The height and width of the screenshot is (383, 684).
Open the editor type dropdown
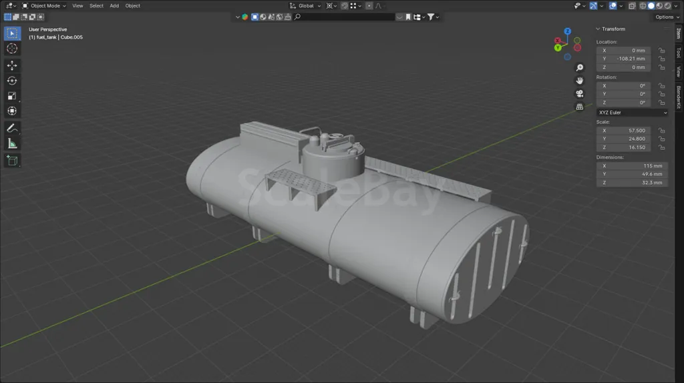pyautogui.click(x=9, y=5)
